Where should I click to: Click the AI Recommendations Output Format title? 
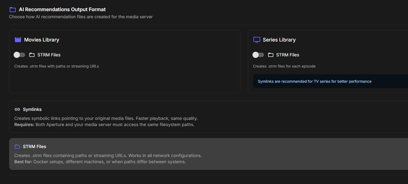coord(62,10)
